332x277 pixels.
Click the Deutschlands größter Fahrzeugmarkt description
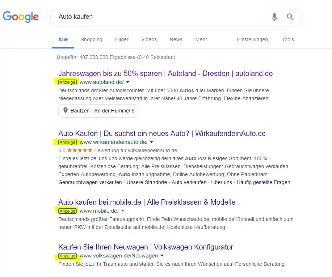(x=176, y=223)
